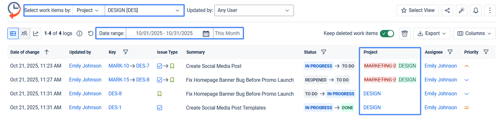The width and height of the screenshot is (501, 119).
Task: Open the DES-7 issue key link
Action: point(143,66)
